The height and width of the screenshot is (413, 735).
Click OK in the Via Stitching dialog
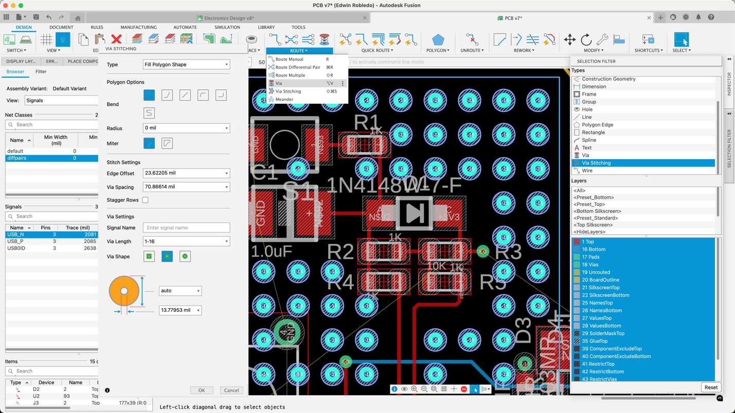[x=201, y=390]
